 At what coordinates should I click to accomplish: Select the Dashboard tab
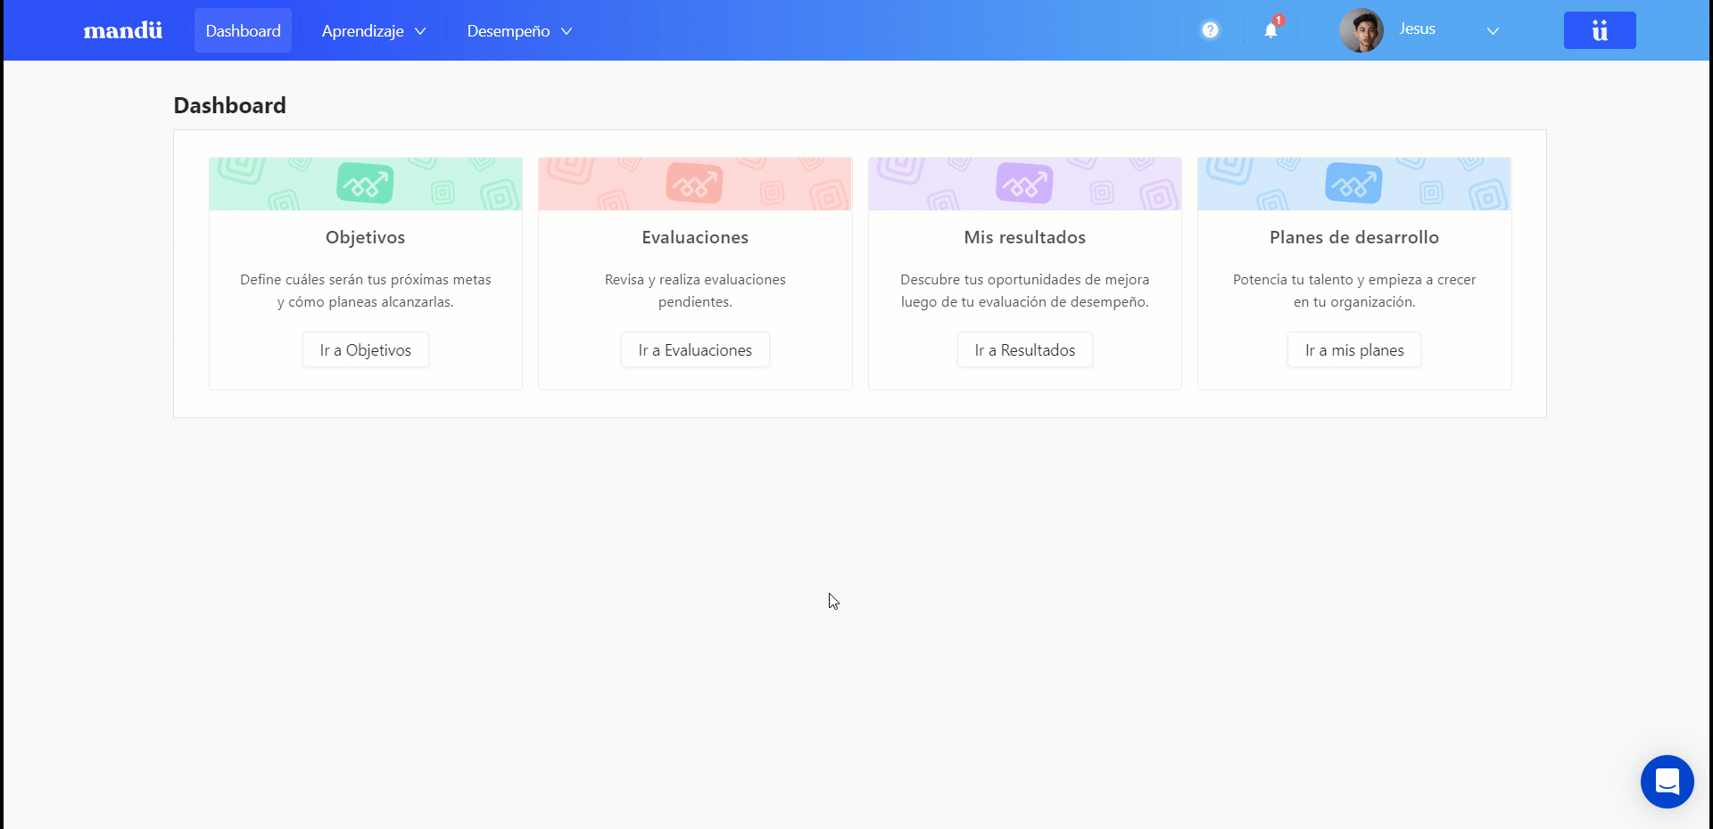(243, 31)
